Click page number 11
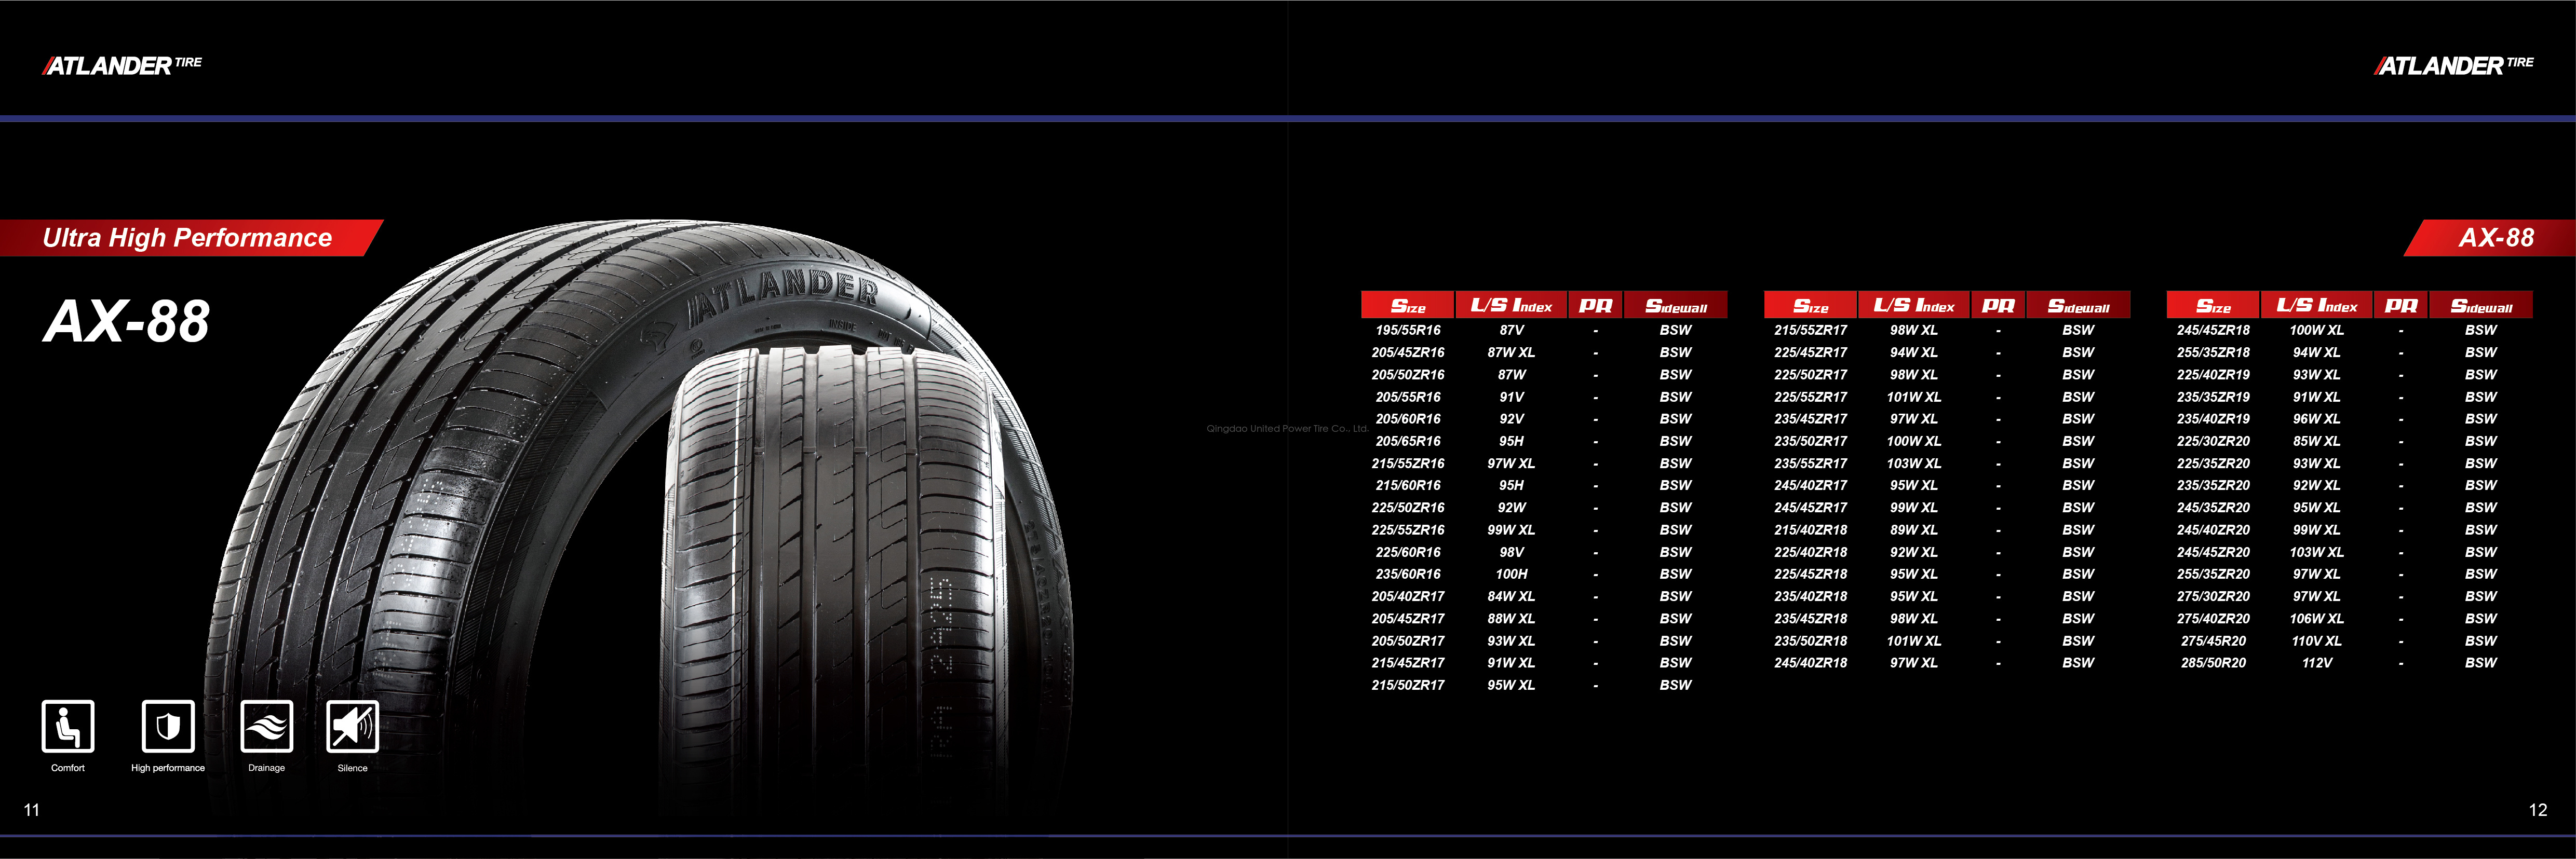Viewport: 2576px width, 859px height. [x=32, y=810]
